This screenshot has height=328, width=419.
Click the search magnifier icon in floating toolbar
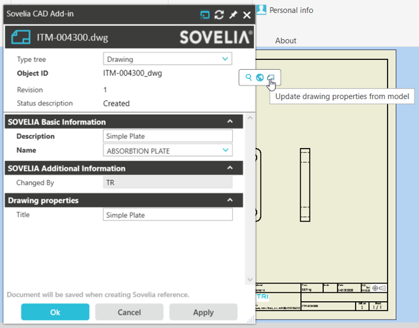[x=249, y=78]
